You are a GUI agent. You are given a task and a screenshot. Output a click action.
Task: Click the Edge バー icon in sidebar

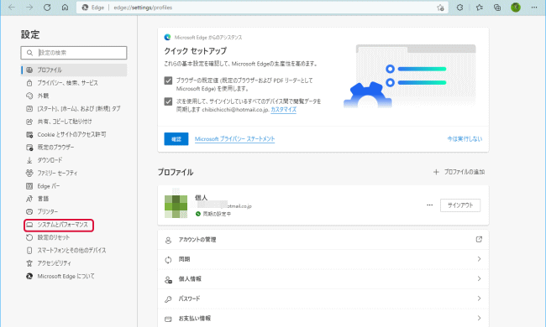click(29, 186)
